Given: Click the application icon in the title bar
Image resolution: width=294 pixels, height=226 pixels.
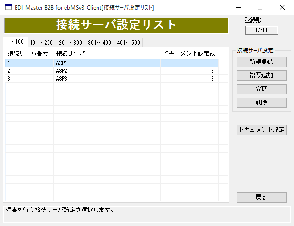Looking at the screenshot, I should click(x=8, y=7).
